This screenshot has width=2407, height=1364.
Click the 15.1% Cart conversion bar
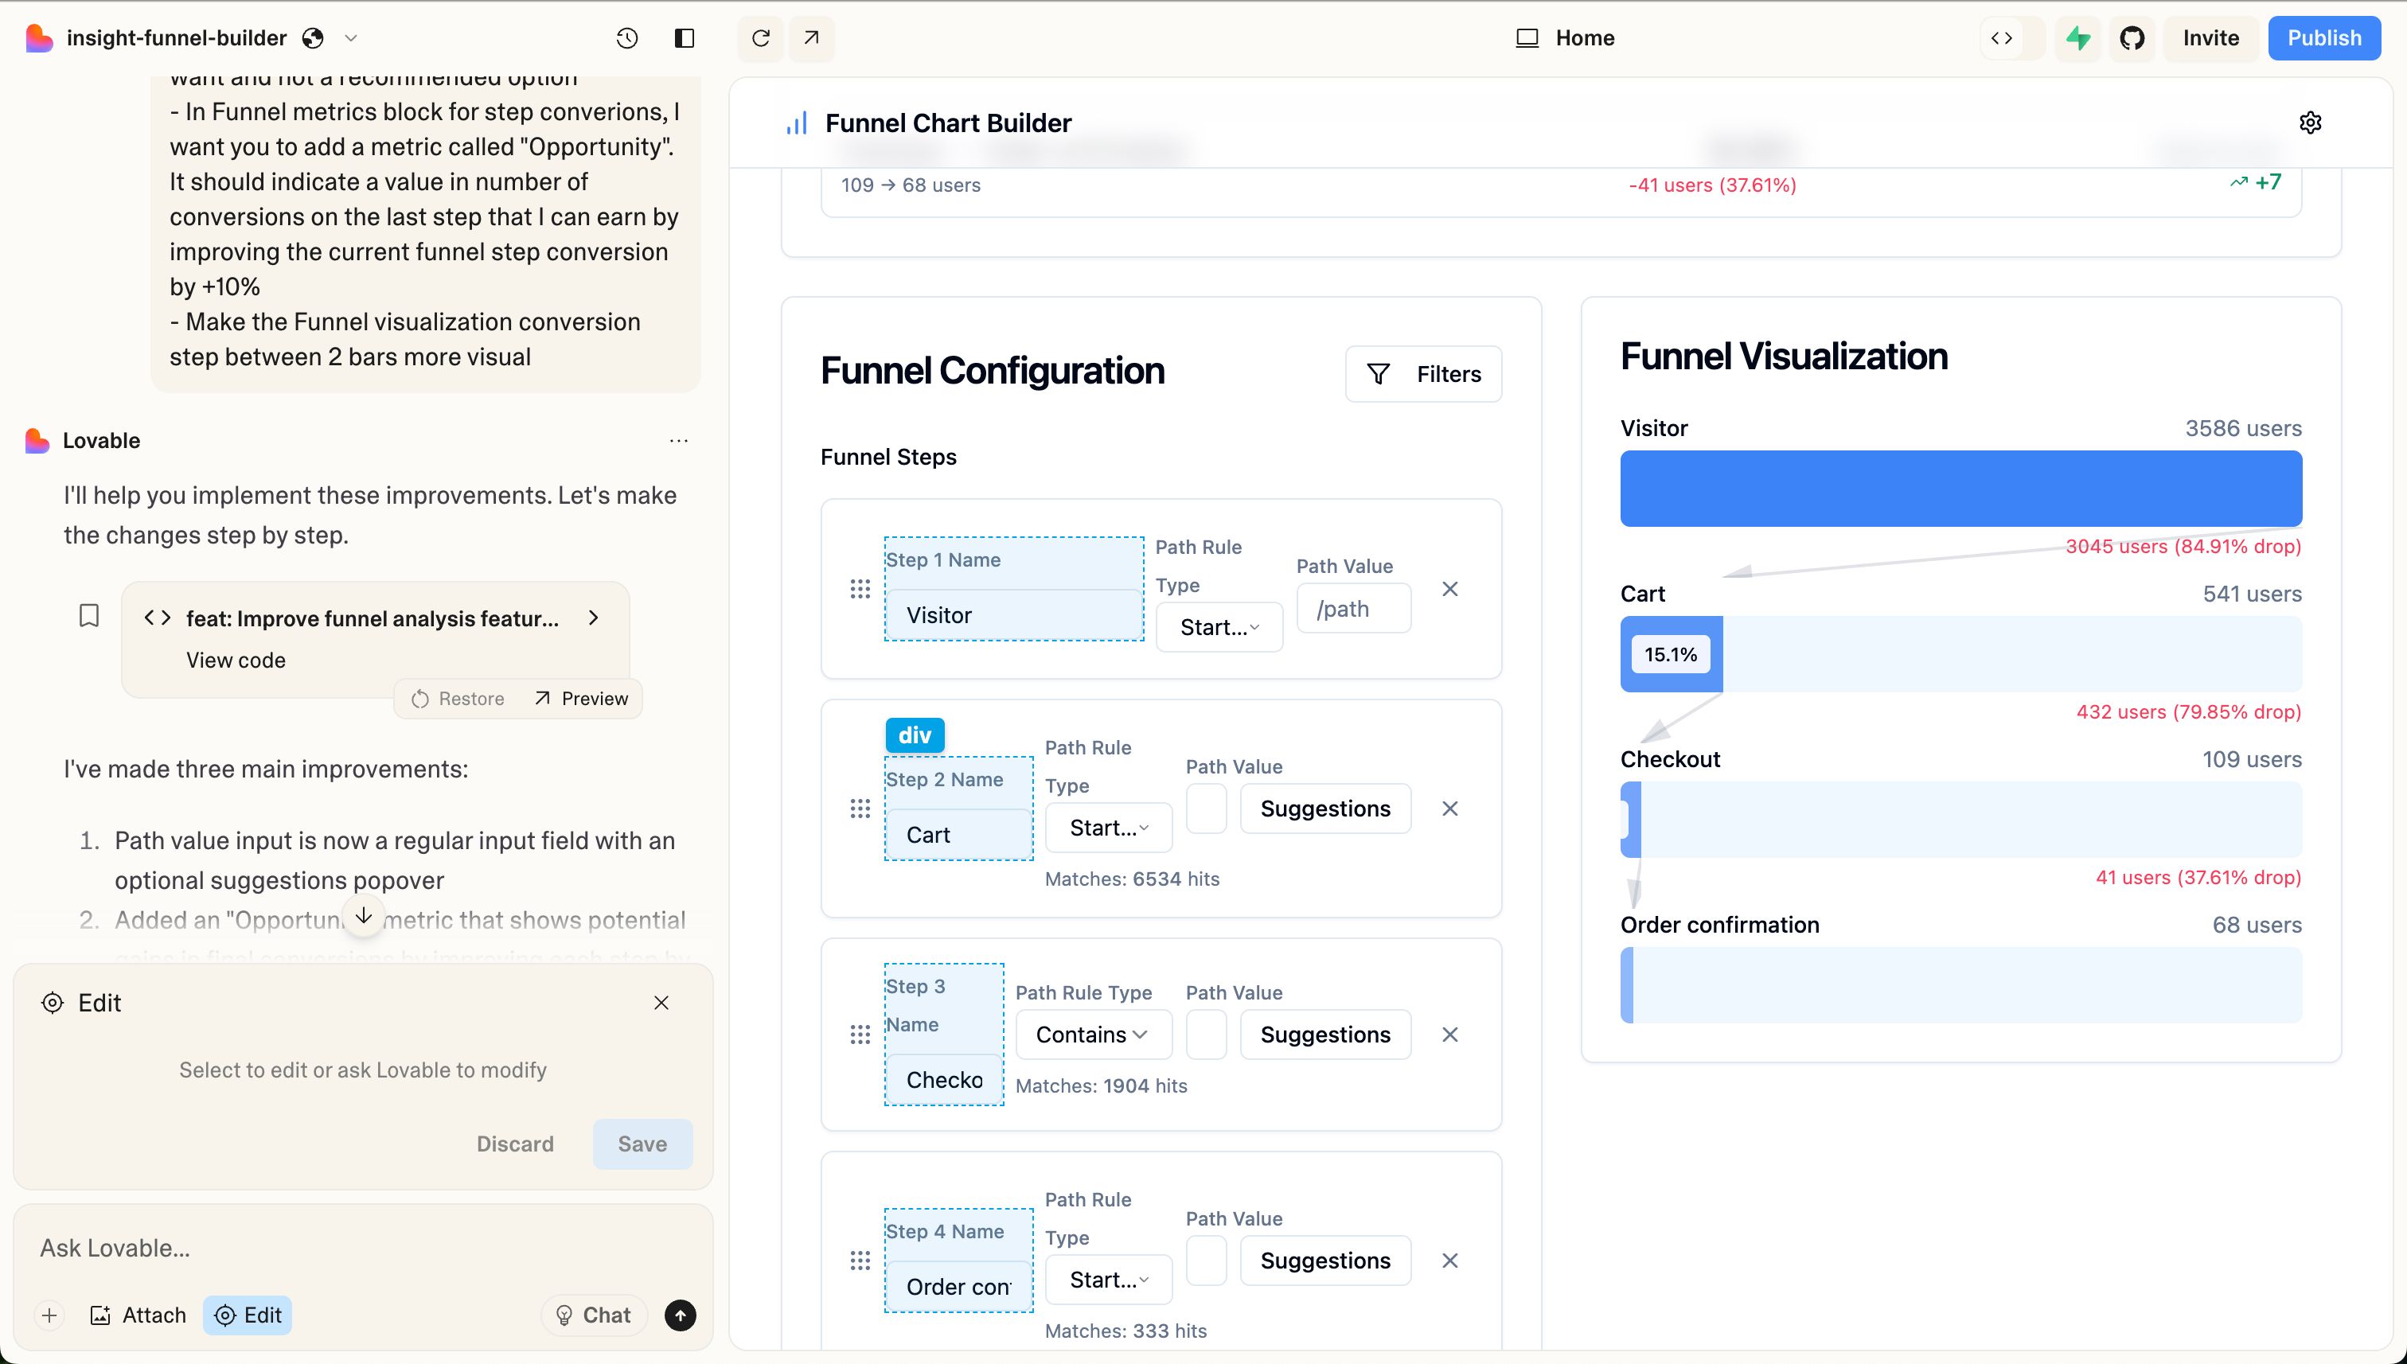click(x=1672, y=654)
